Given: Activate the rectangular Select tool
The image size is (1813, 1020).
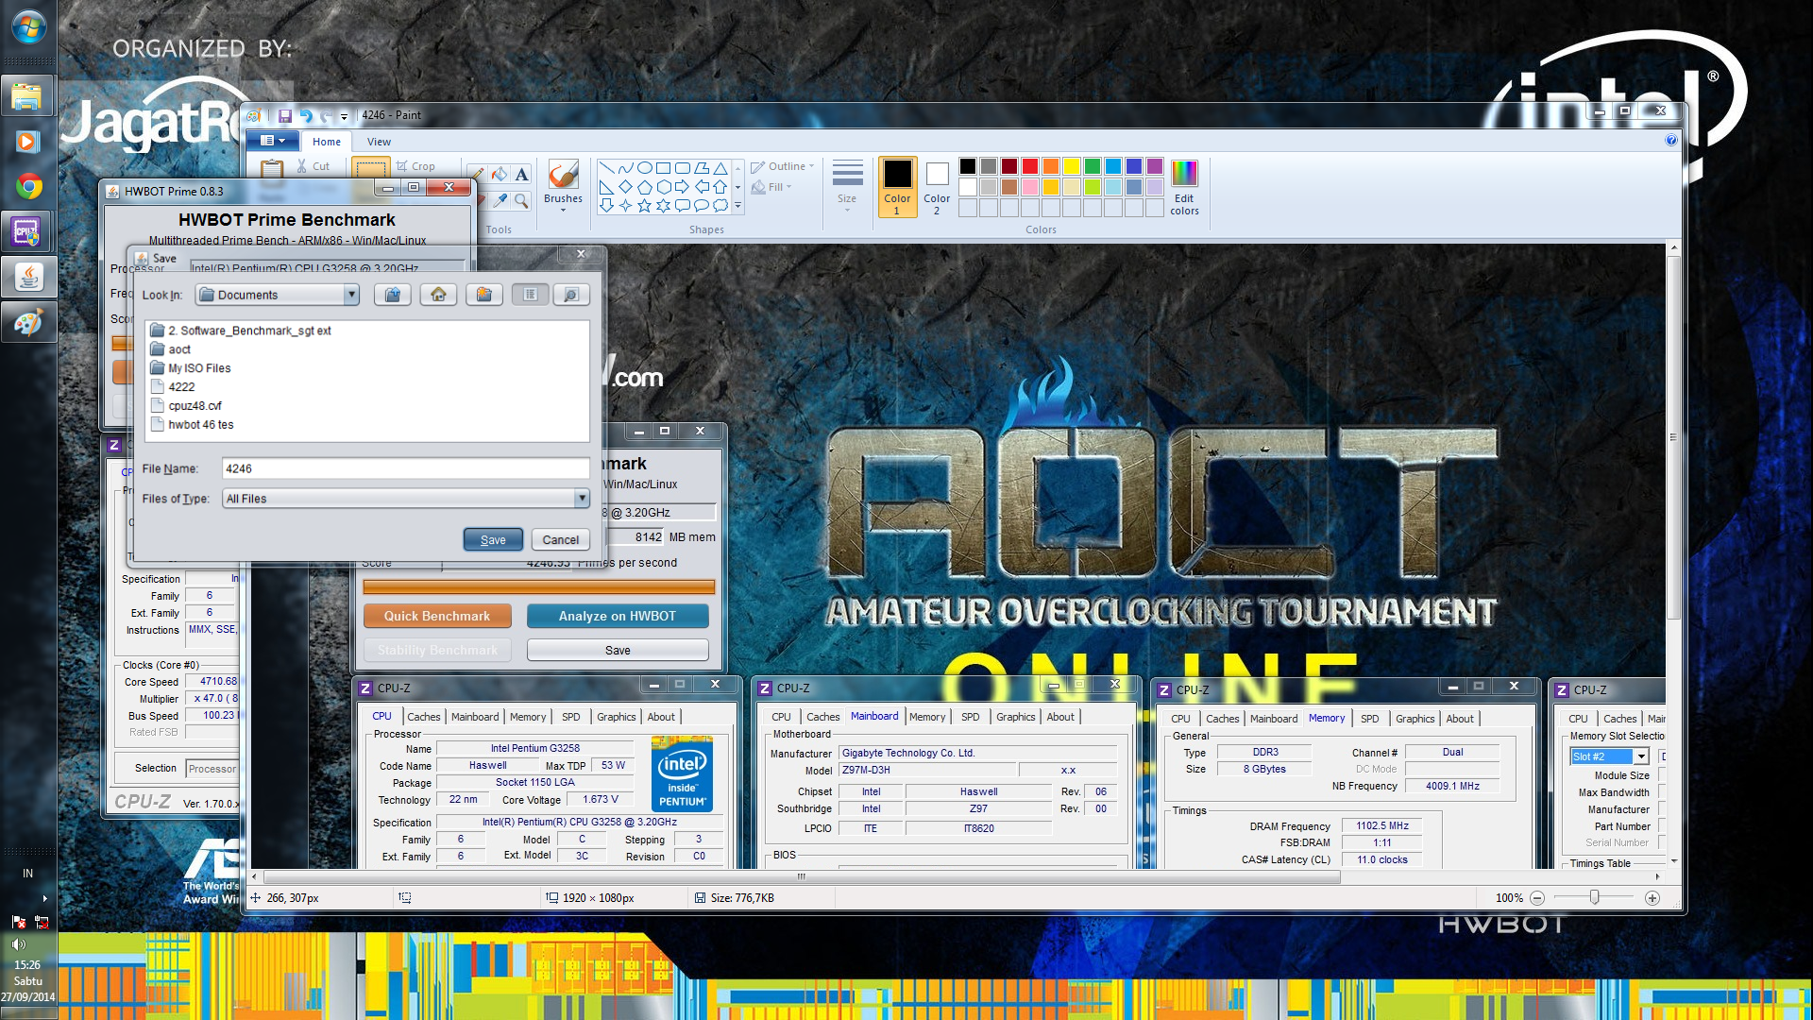Looking at the screenshot, I should (x=369, y=169).
